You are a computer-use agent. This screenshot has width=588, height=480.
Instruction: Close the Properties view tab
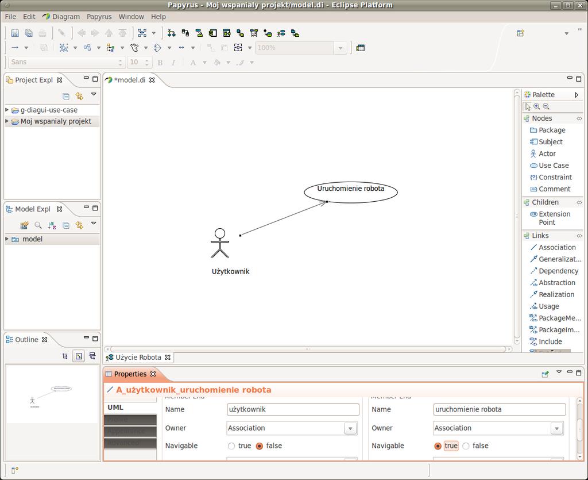click(153, 374)
